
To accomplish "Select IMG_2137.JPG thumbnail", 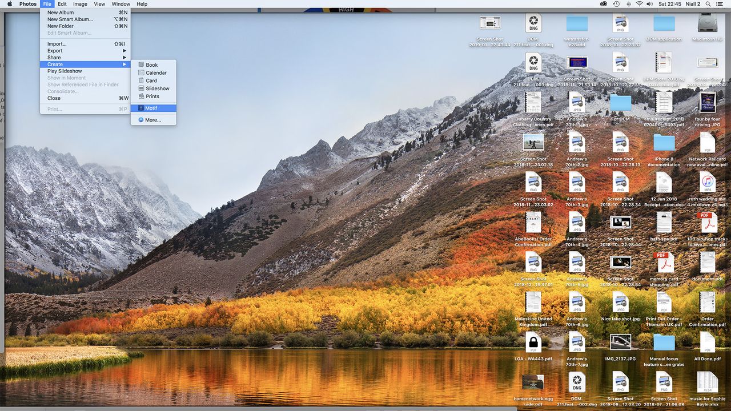I will click(x=620, y=342).
